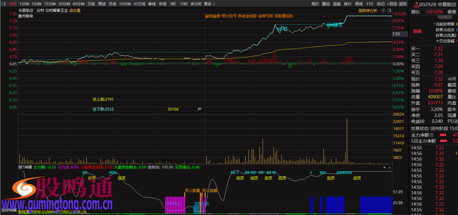Open the 做T神器 indicator dropdown arrow

pos(384,167)
